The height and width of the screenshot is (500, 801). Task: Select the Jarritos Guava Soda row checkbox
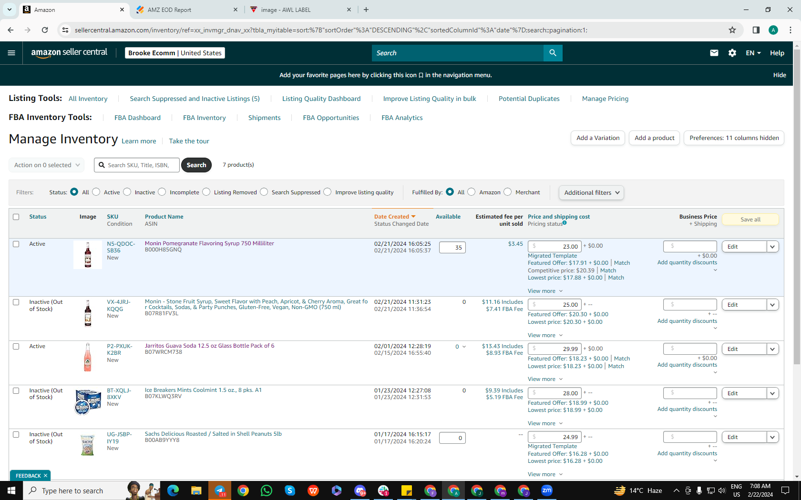point(16,346)
